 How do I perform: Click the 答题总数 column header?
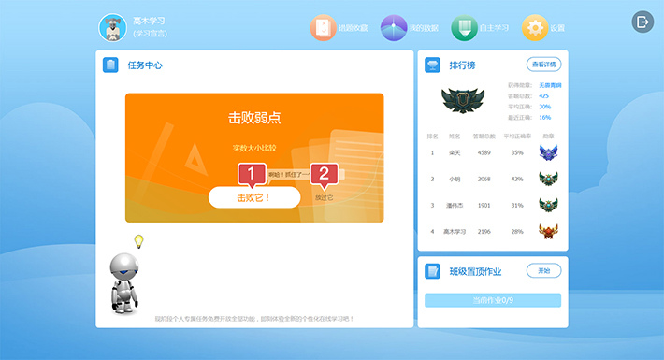484,137
